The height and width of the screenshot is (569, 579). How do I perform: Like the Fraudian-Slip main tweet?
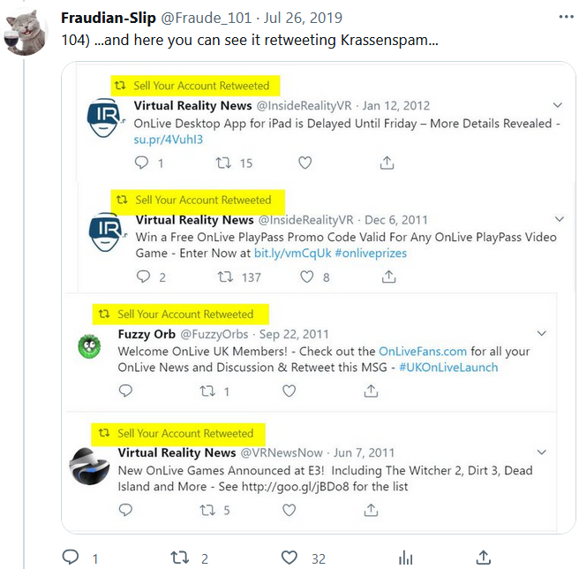coord(289,558)
